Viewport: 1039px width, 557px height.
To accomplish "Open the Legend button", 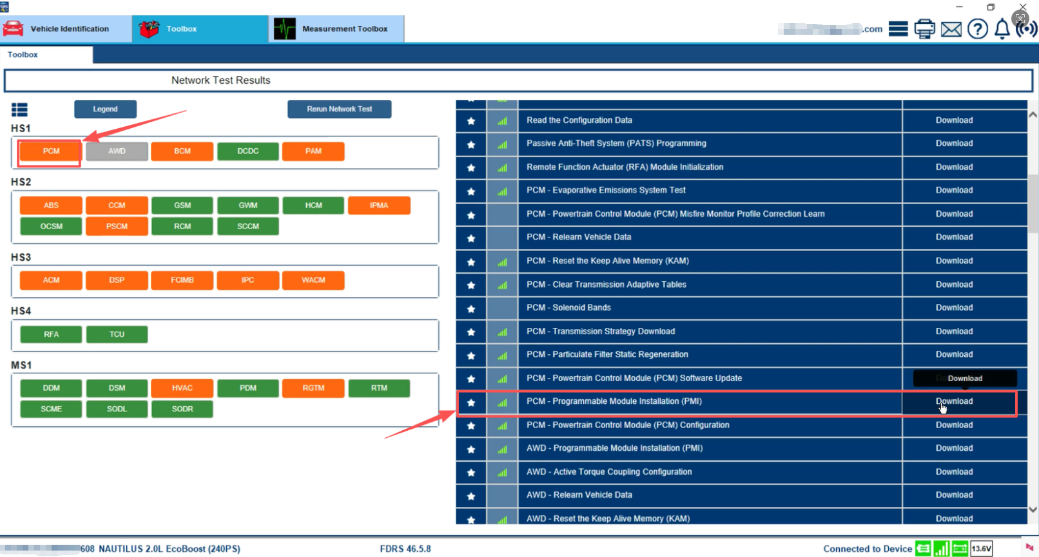I will tap(105, 109).
